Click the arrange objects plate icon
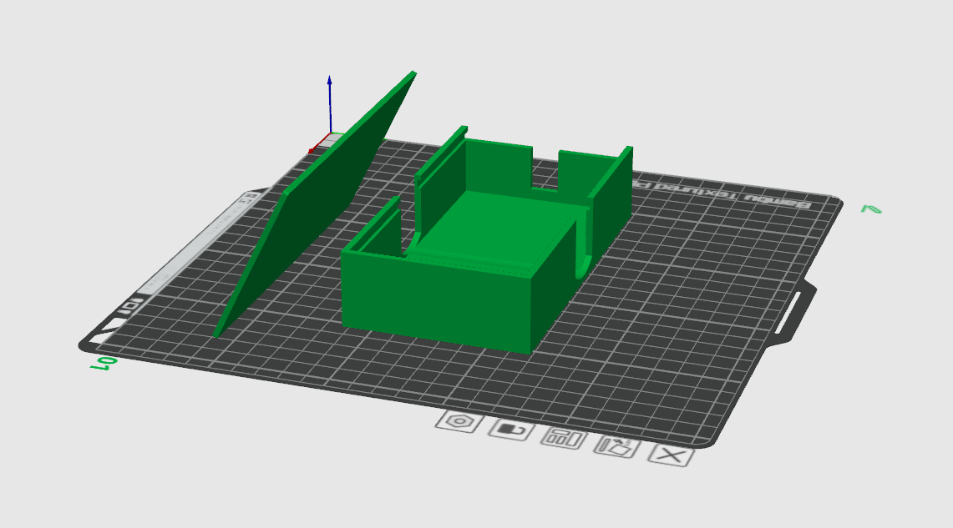The height and width of the screenshot is (528, 953). coord(565,438)
